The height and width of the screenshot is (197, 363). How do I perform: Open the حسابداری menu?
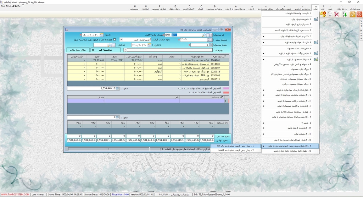(356, 8)
